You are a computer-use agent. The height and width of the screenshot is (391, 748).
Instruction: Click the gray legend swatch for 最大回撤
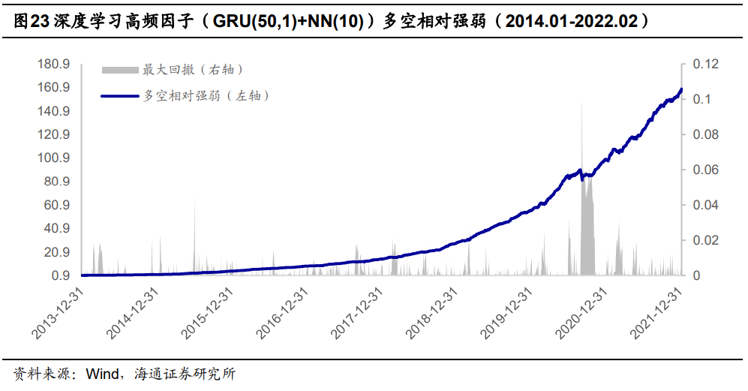(x=120, y=71)
